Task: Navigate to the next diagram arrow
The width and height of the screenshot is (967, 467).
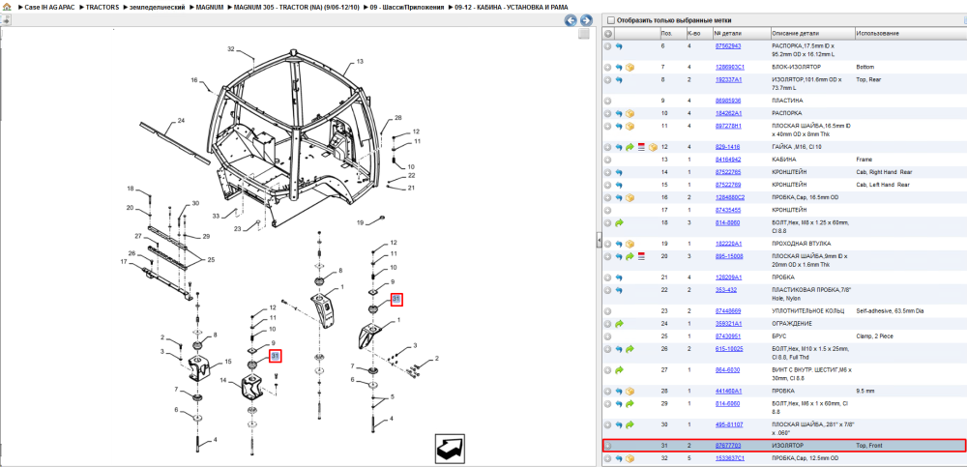Action: [586, 20]
